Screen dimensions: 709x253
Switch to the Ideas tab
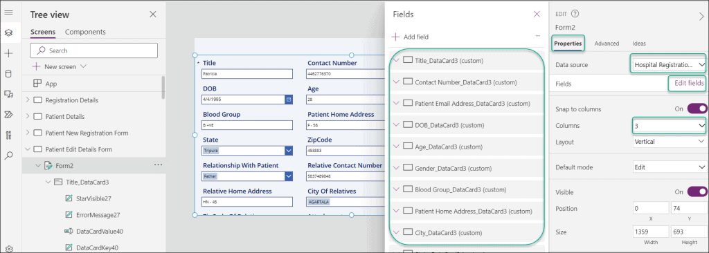click(x=639, y=44)
